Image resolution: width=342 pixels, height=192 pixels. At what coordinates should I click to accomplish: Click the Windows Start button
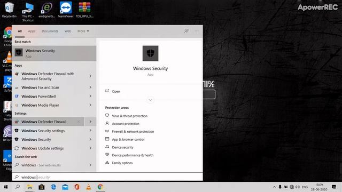(6, 187)
